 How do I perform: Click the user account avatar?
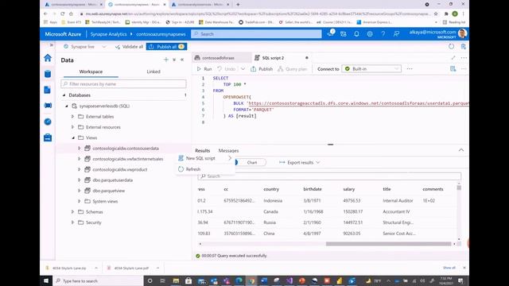(463, 33)
